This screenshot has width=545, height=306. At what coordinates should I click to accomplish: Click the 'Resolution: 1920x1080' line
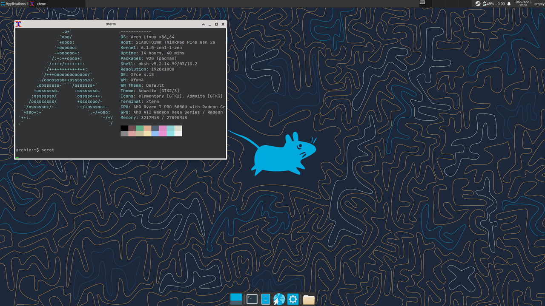click(x=147, y=69)
